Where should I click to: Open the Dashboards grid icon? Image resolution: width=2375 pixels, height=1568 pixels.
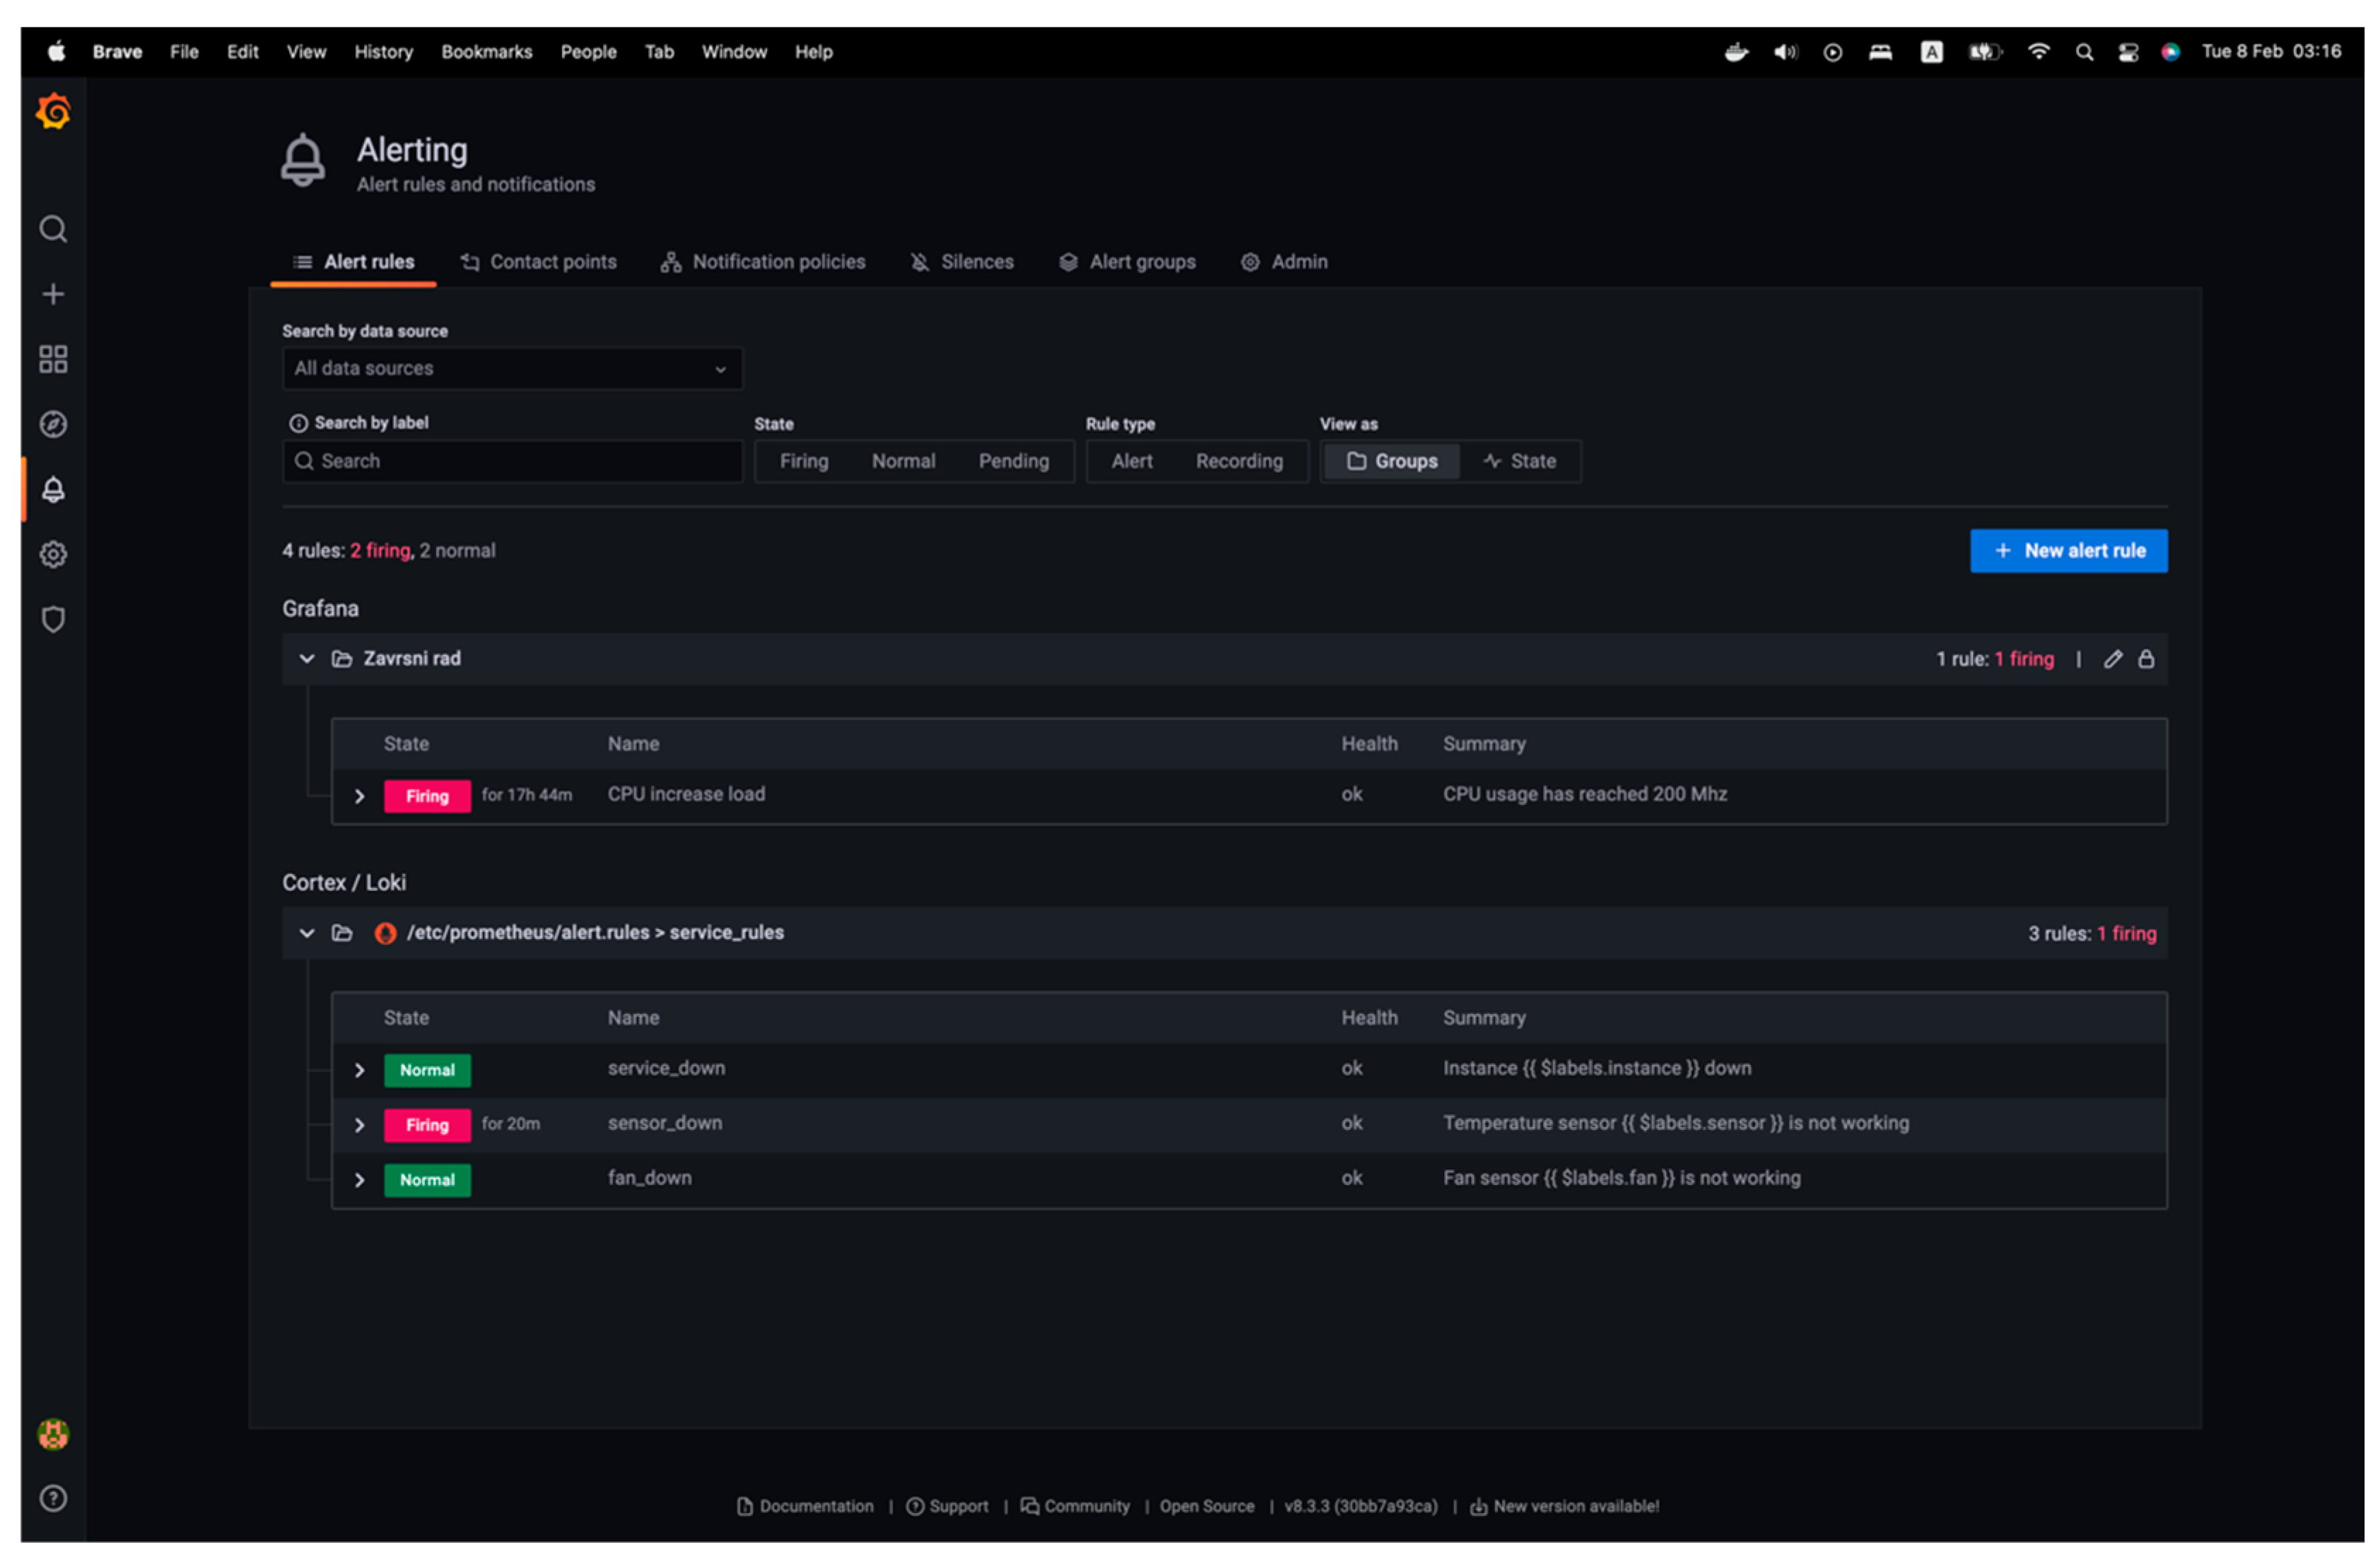pos(53,359)
